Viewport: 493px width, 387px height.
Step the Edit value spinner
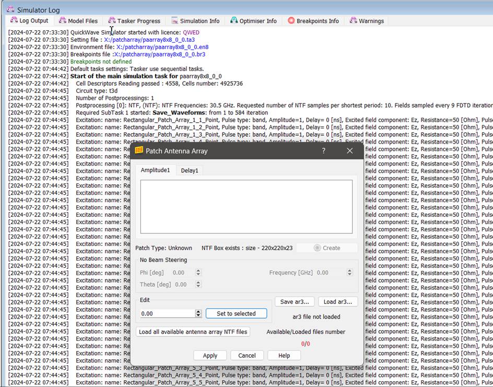[198, 313]
